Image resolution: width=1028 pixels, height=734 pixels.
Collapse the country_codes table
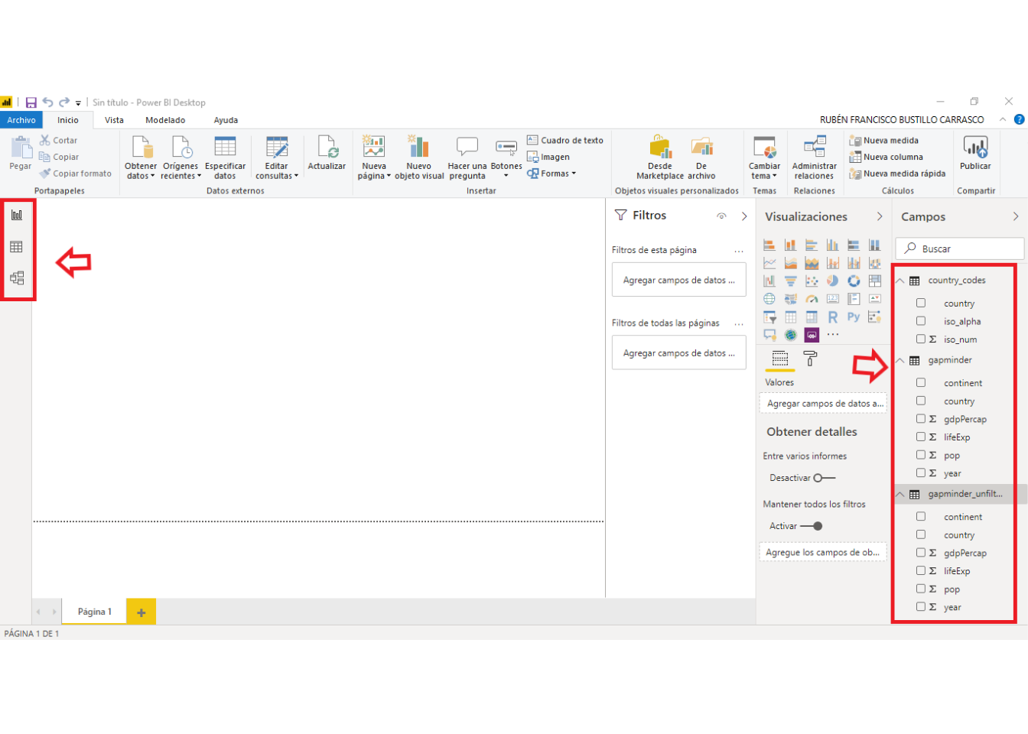coord(900,281)
